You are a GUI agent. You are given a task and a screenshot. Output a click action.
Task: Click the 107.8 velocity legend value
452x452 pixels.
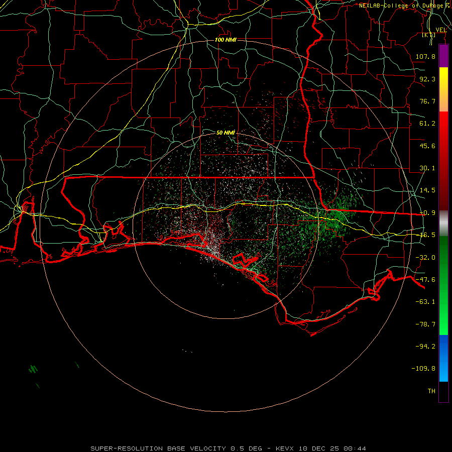425,56
